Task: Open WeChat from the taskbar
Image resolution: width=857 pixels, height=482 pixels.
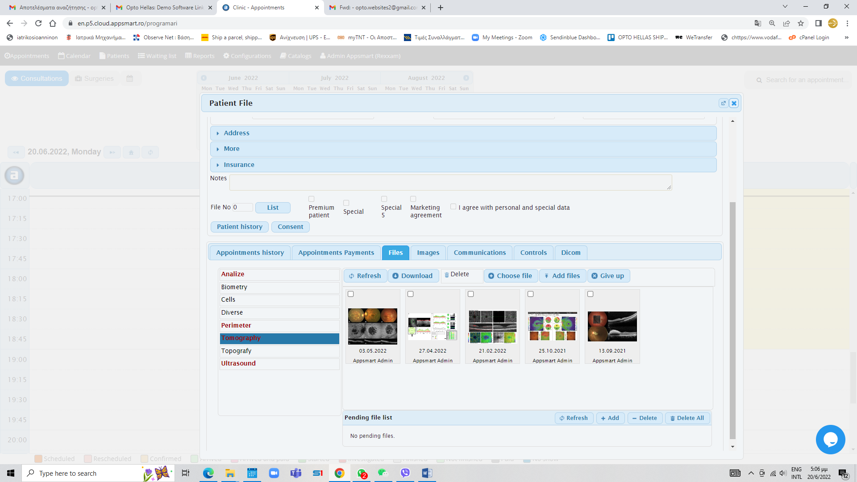Action: [x=383, y=473]
